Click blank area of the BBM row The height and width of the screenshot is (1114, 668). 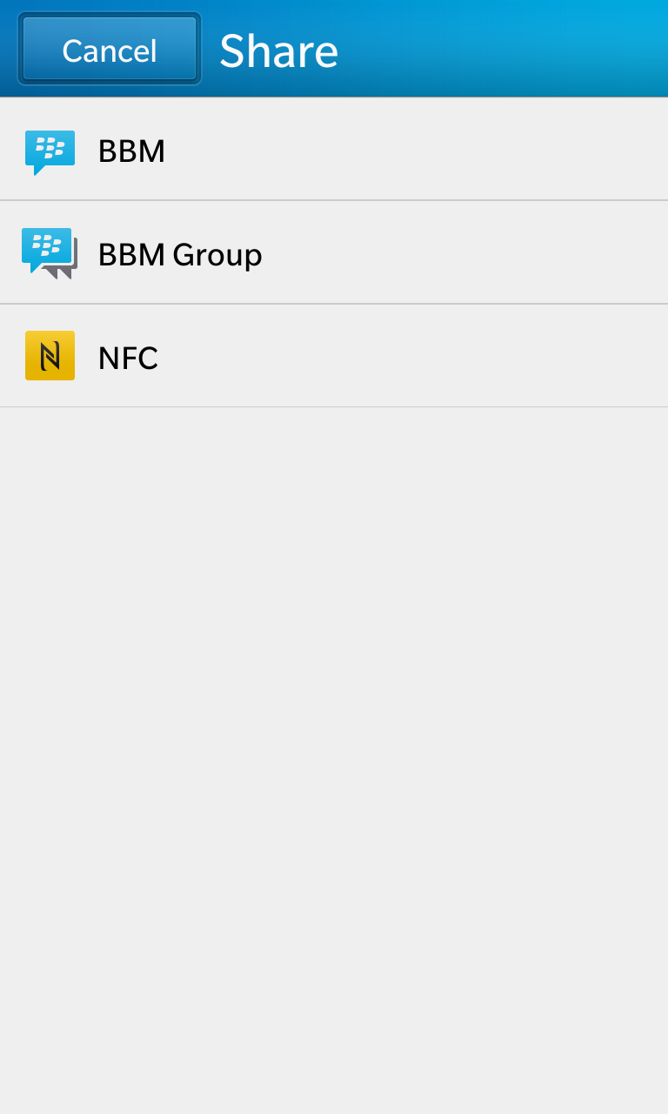[417, 150]
